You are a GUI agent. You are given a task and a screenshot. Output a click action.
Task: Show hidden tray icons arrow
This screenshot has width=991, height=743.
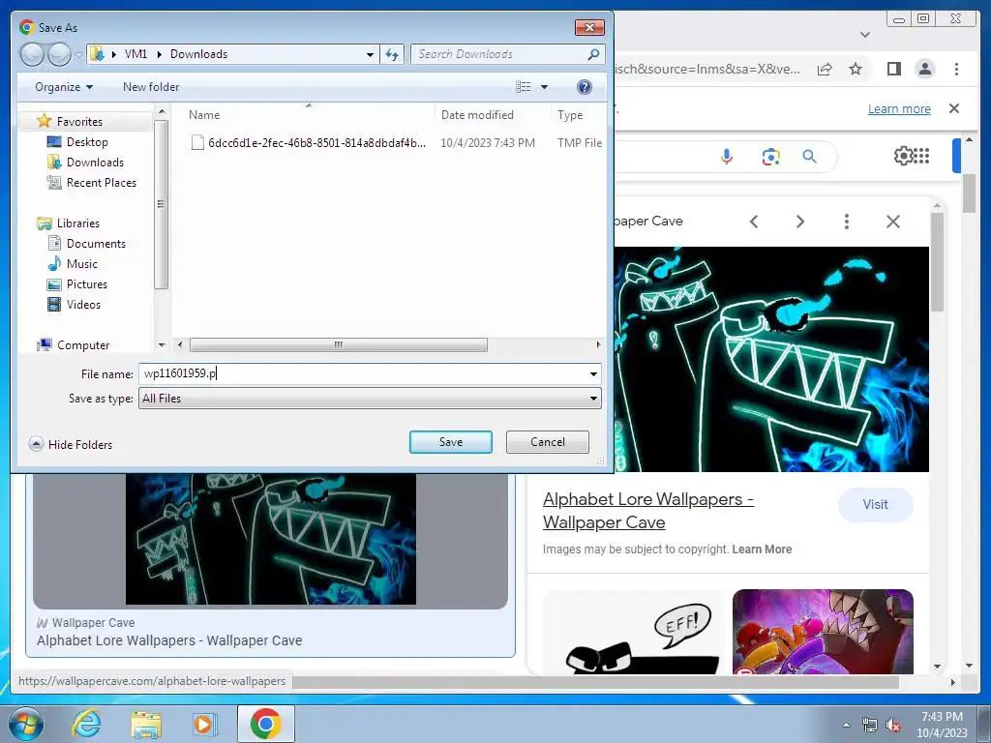click(x=846, y=725)
